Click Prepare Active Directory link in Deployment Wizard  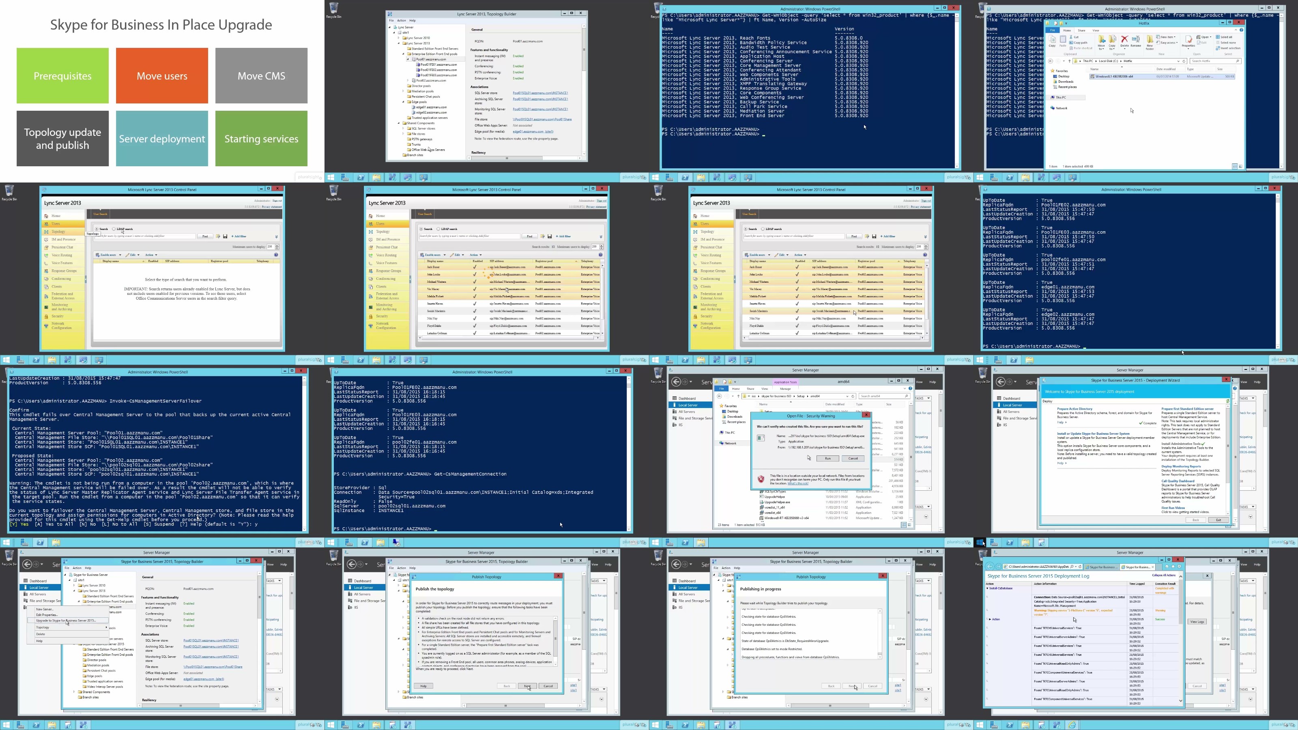[x=1074, y=408]
